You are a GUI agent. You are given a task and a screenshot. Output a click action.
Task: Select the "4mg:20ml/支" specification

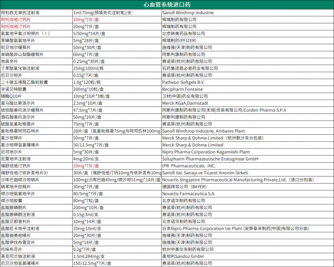pos(86,159)
